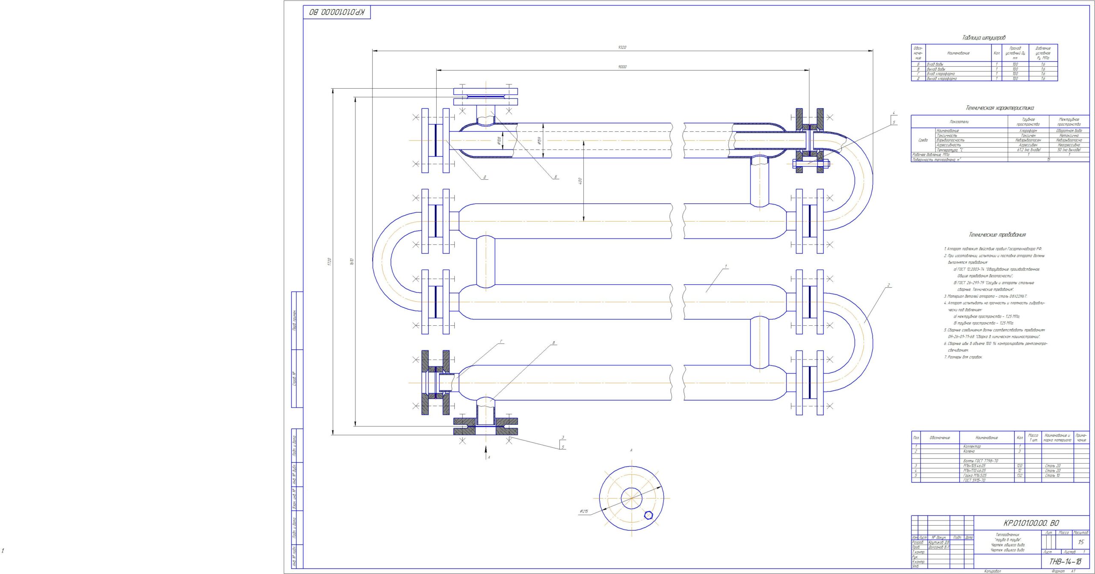Click leader label 'Г' near bottom flange
1095x574 pixels.
[x=501, y=342]
